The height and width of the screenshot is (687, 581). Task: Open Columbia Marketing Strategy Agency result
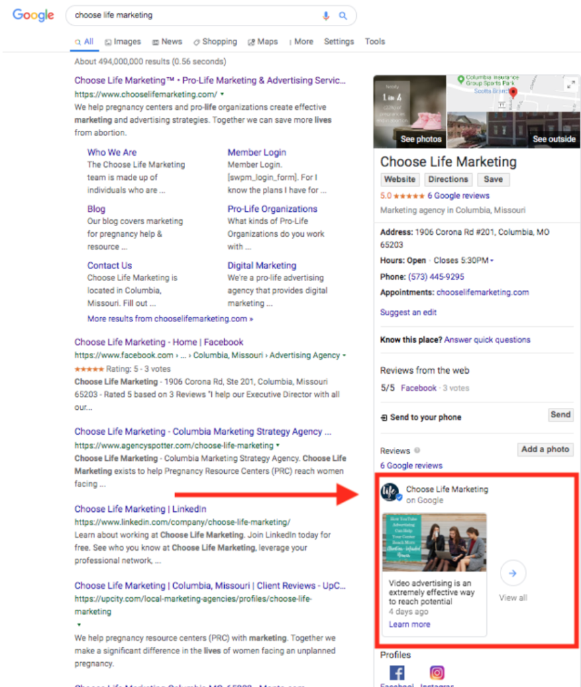pyautogui.click(x=203, y=431)
